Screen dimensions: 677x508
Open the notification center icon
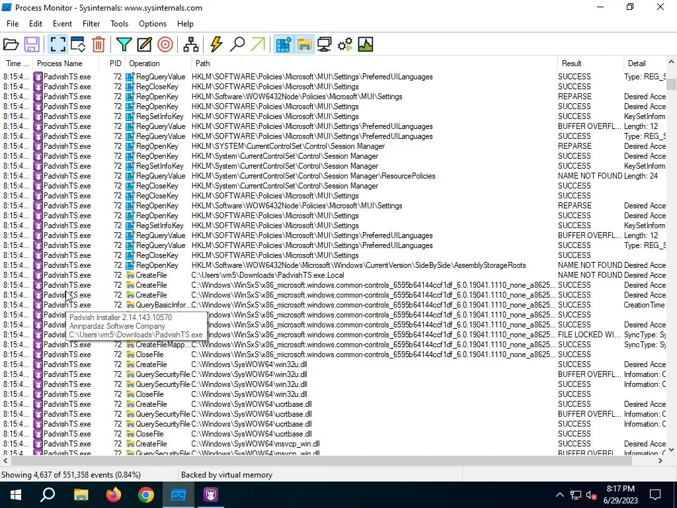coord(655,495)
